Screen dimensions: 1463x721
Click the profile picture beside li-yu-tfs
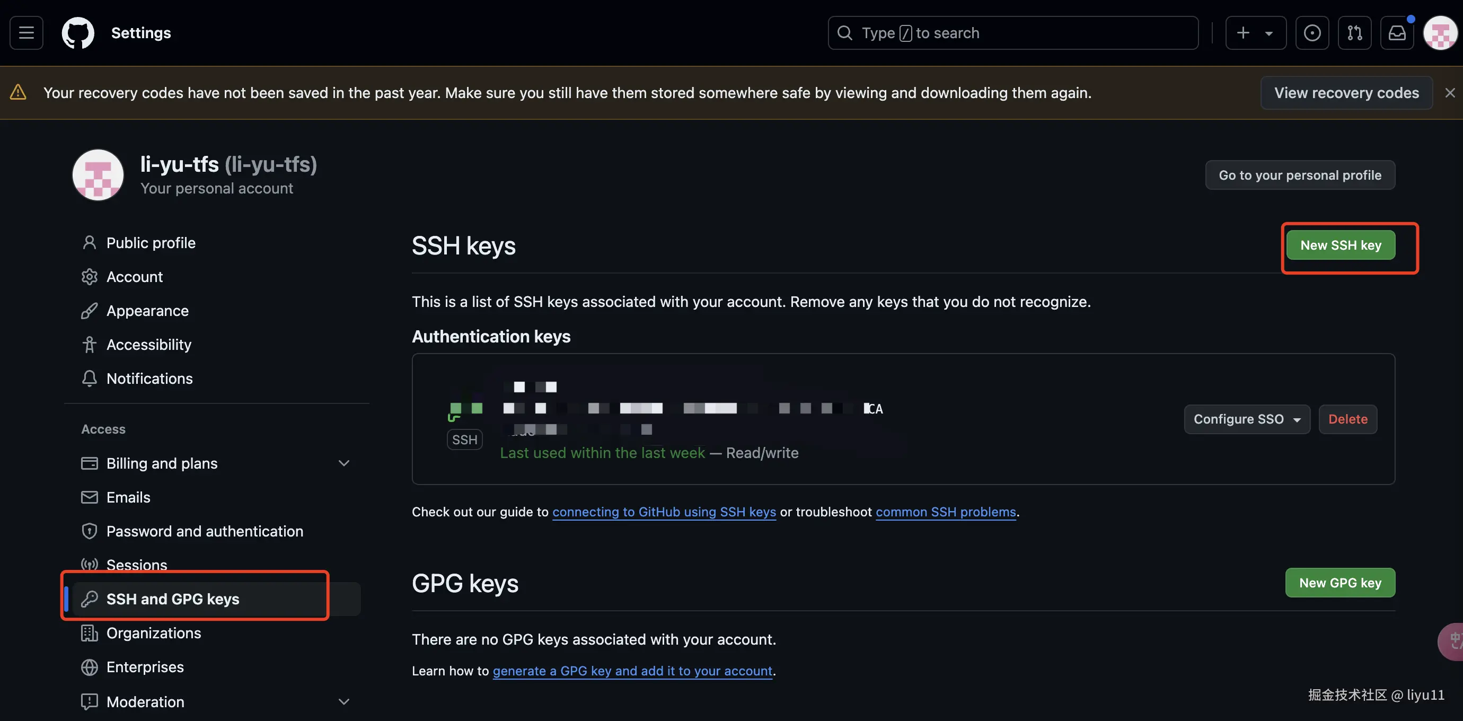pyautogui.click(x=98, y=175)
